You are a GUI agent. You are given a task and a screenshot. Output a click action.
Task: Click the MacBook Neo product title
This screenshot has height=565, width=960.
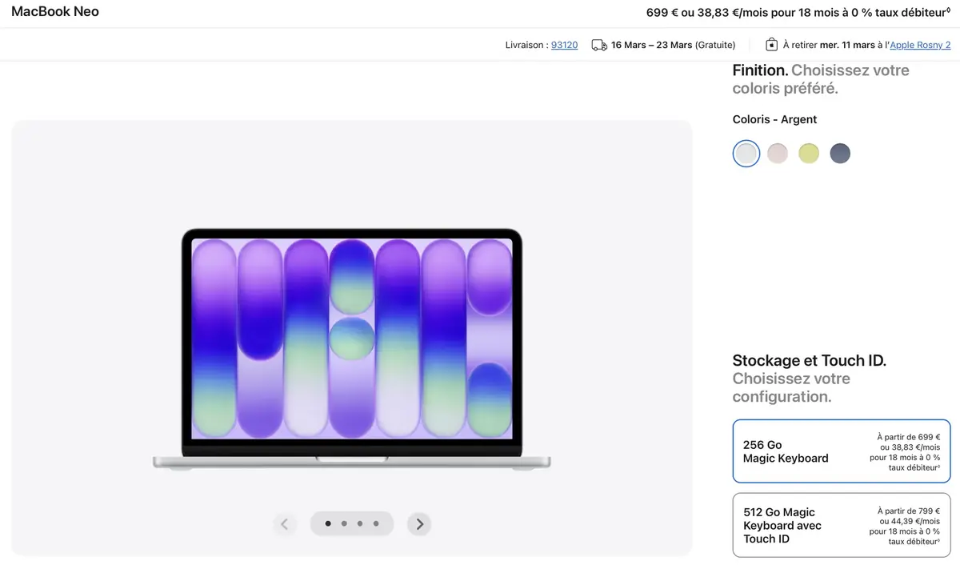click(x=55, y=12)
